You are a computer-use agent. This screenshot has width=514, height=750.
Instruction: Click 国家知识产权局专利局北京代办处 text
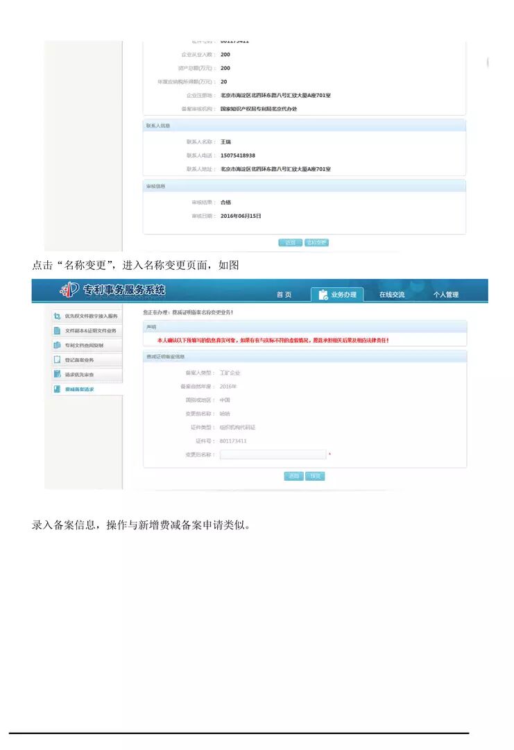point(259,109)
